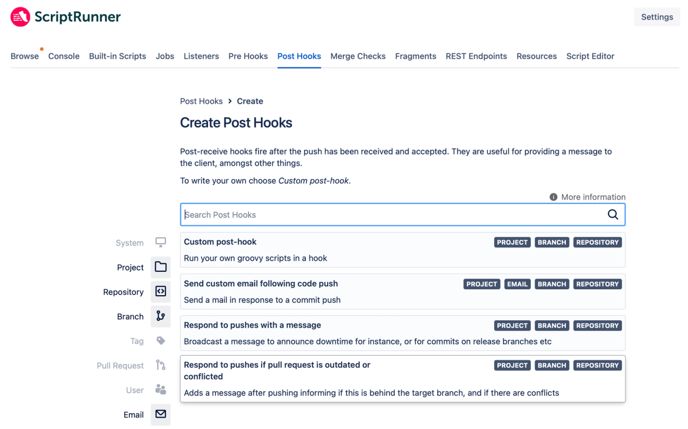Click the More information info icon

point(553,197)
